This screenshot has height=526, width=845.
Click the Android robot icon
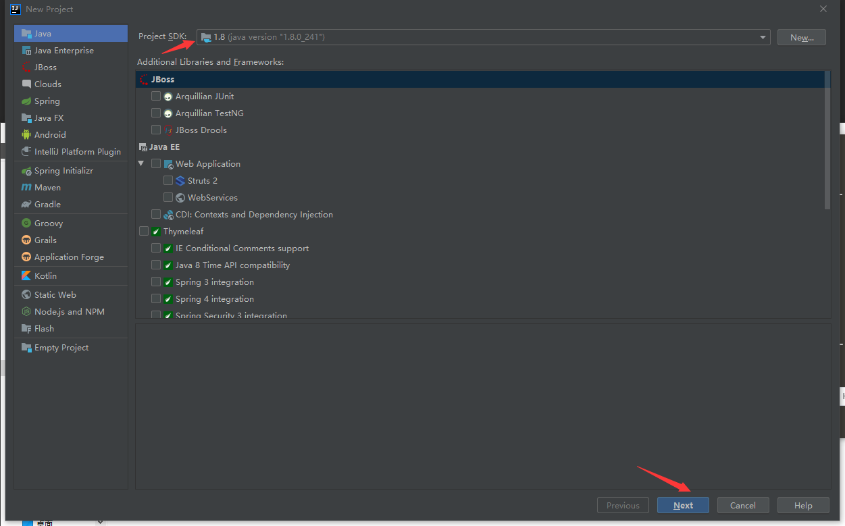[26, 134]
